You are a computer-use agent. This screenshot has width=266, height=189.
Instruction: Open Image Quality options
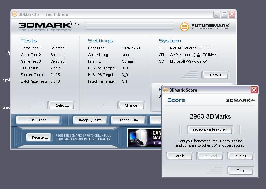91,120
